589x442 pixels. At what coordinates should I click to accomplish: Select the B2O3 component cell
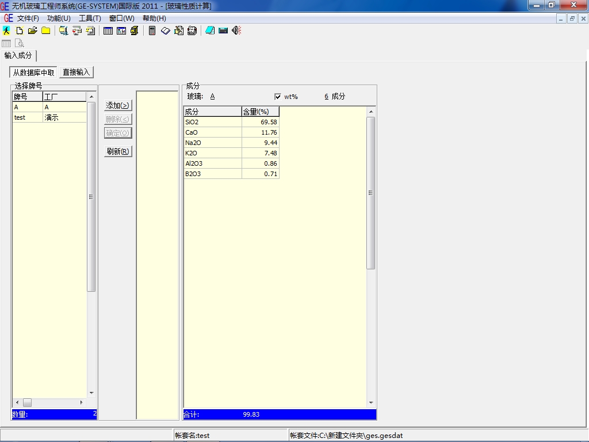click(x=213, y=174)
